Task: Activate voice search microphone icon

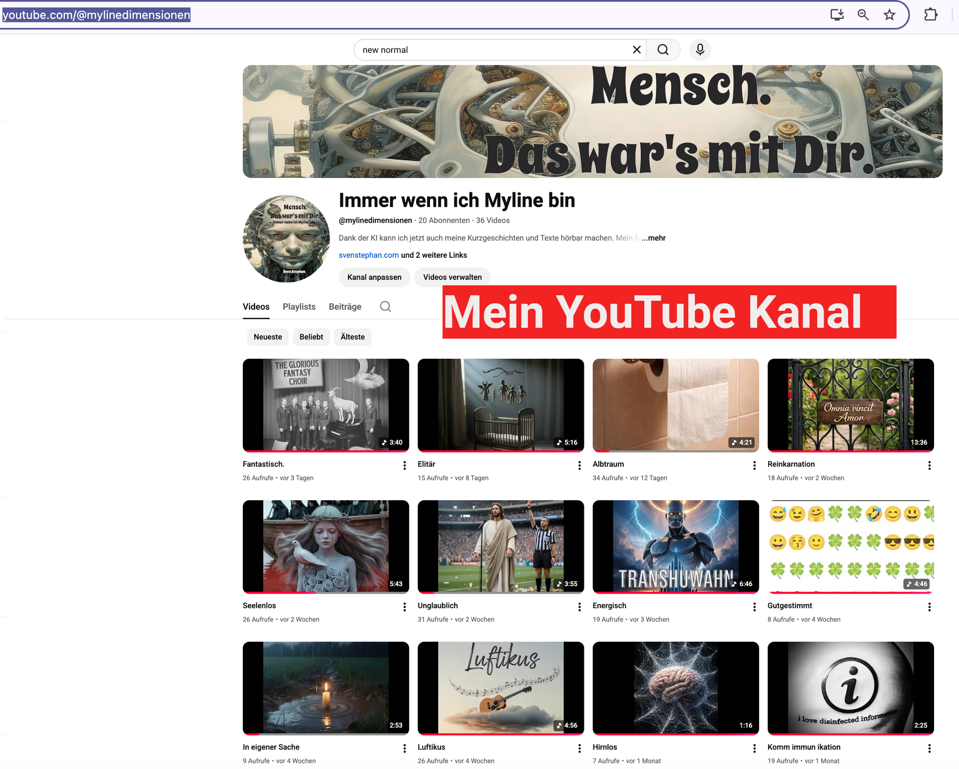Action: click(700, 50)
